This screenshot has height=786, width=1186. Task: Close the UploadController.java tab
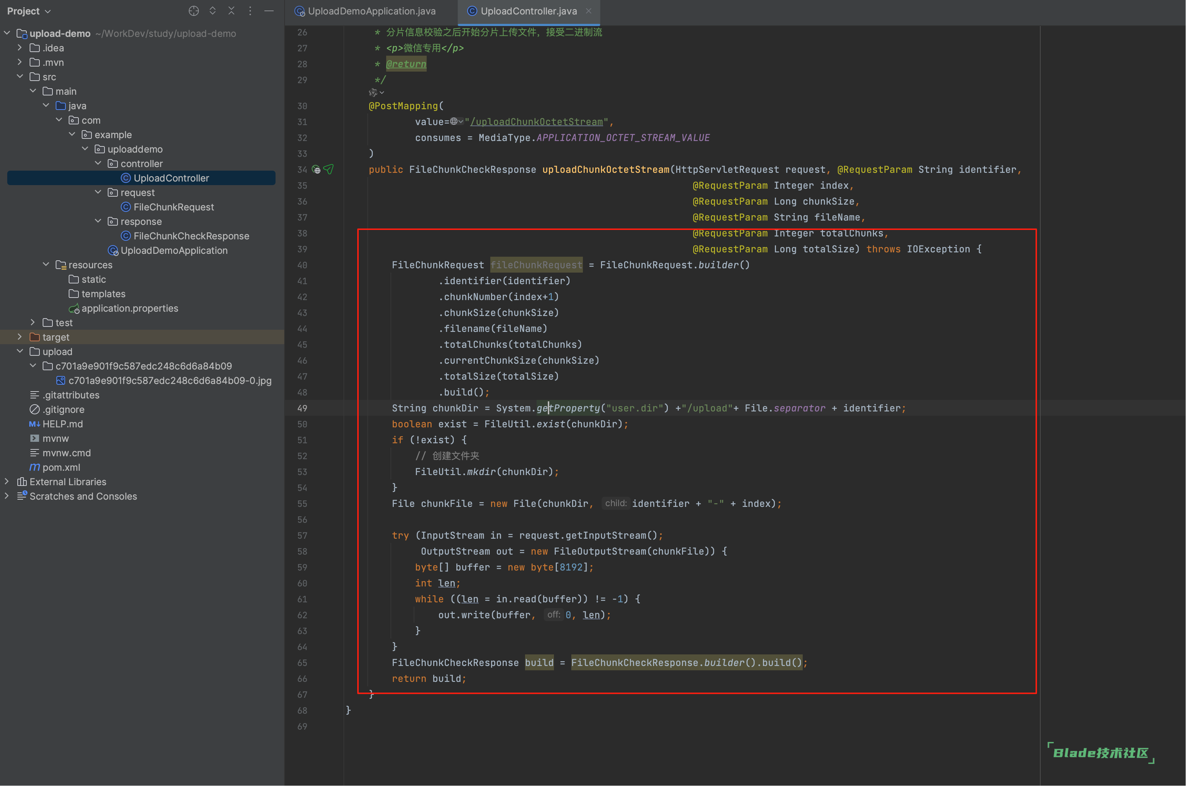click(589, 11)
